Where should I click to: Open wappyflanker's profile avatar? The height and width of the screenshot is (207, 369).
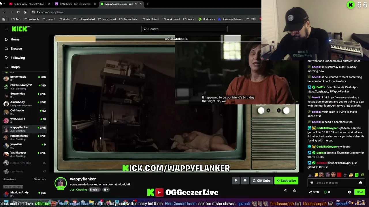coord(61,183)
